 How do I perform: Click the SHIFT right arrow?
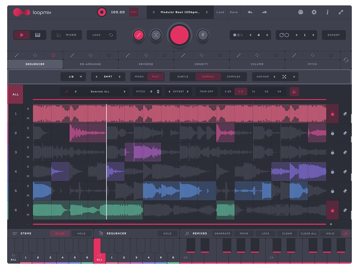tap(120, 77)
